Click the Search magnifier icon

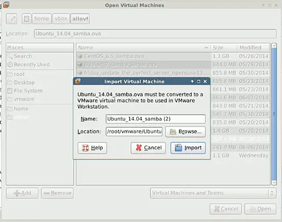pyautogui.click(x=10, y=56)
